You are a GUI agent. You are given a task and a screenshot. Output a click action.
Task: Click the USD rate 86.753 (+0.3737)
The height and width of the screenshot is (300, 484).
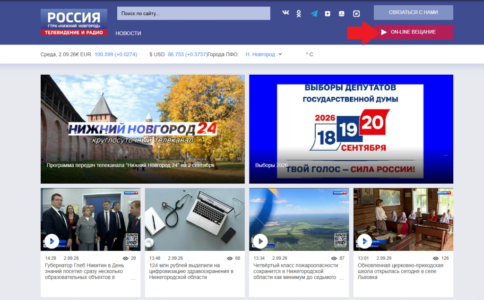187,54
